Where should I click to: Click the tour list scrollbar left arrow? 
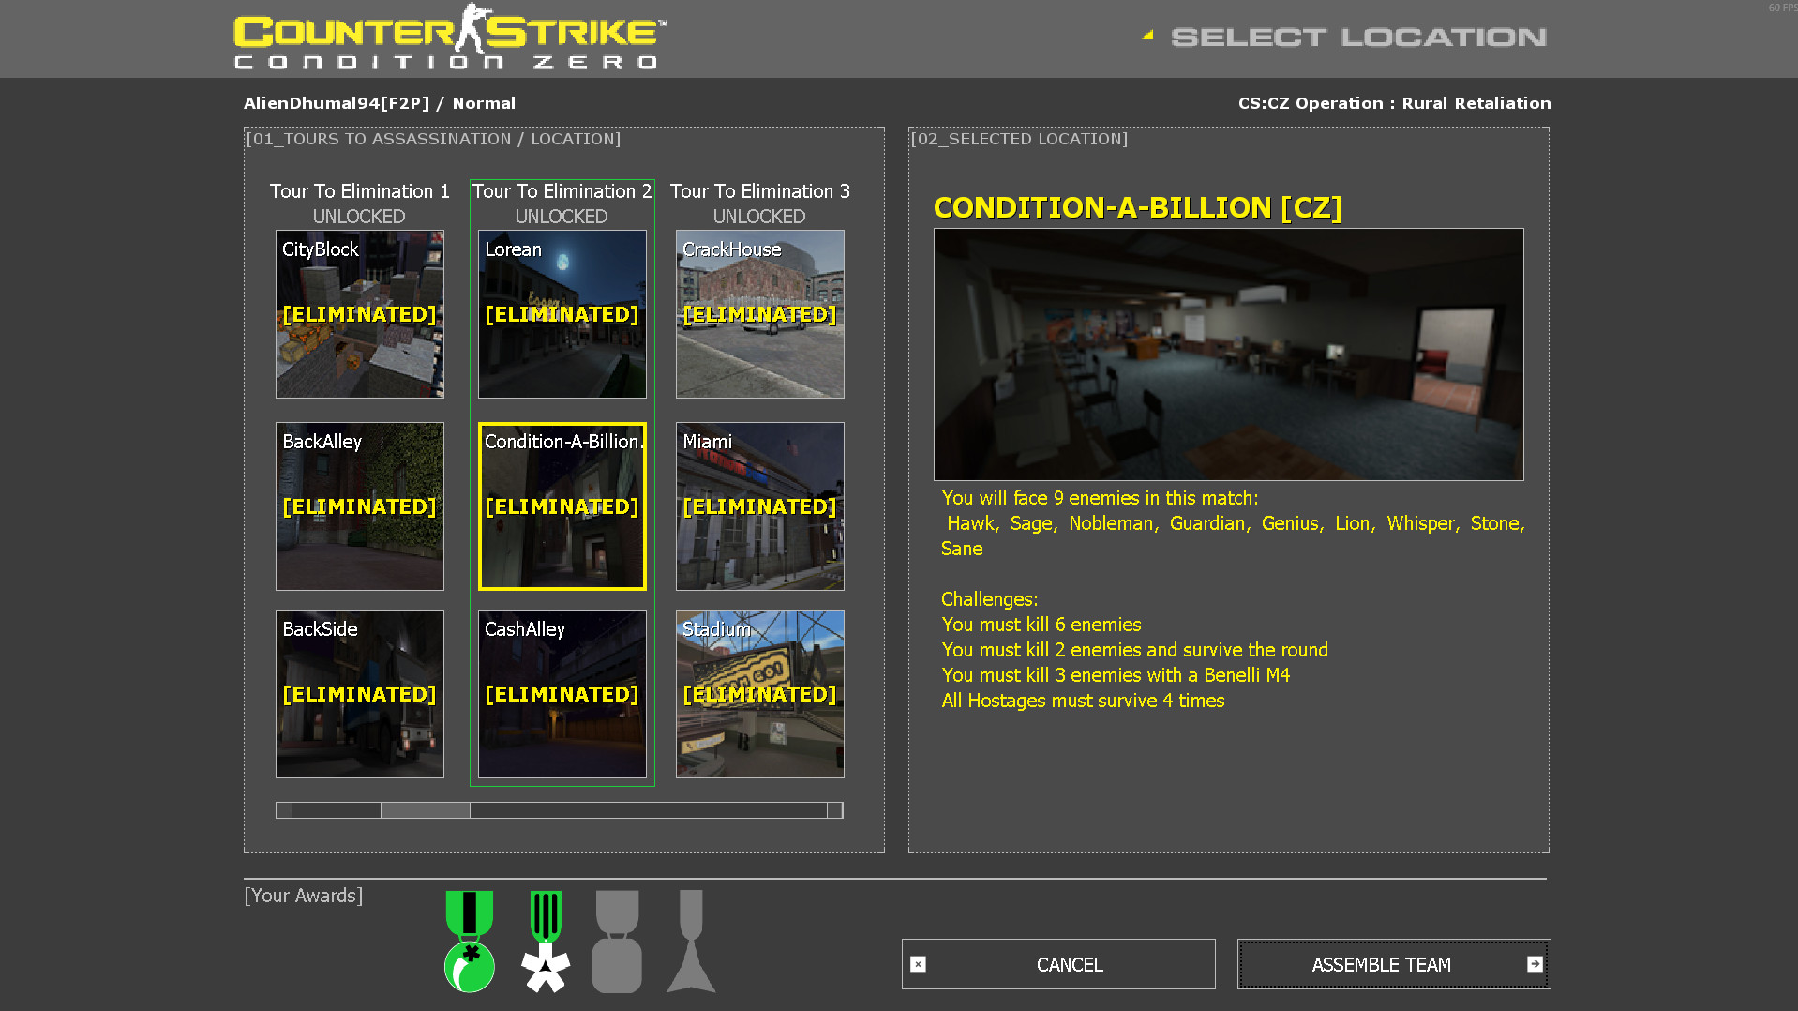(284, 810)
